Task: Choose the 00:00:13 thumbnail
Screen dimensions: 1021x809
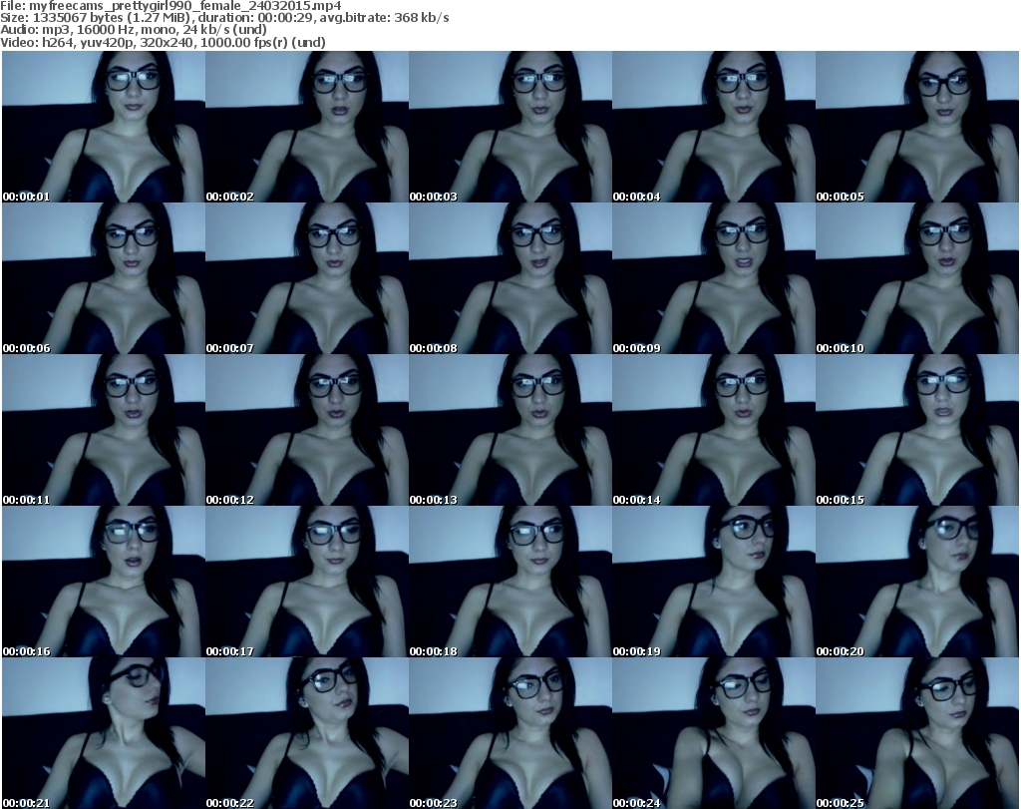Action: (510, 430)
